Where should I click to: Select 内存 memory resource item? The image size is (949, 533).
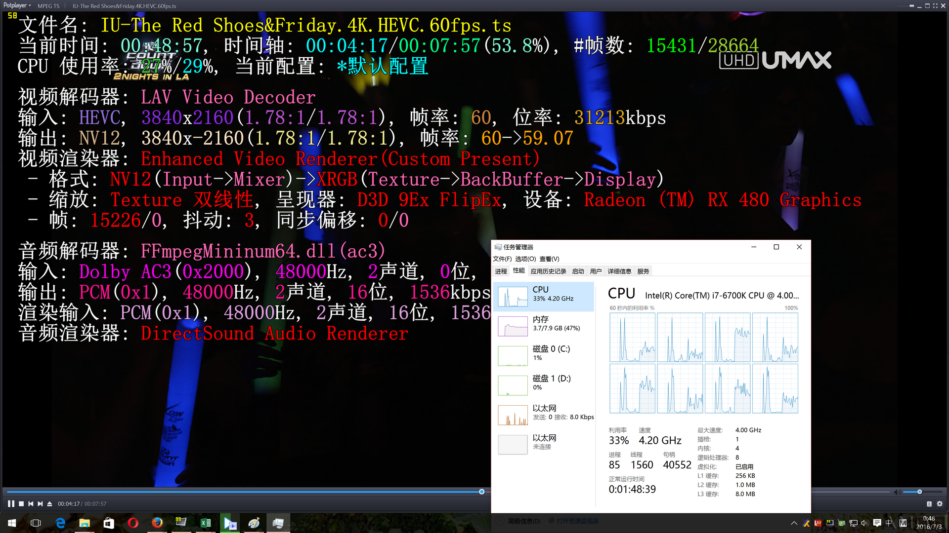tap(544, 326)
